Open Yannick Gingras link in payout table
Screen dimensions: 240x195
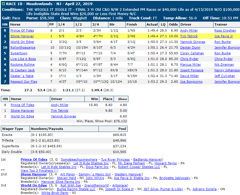tap(63, 116)
